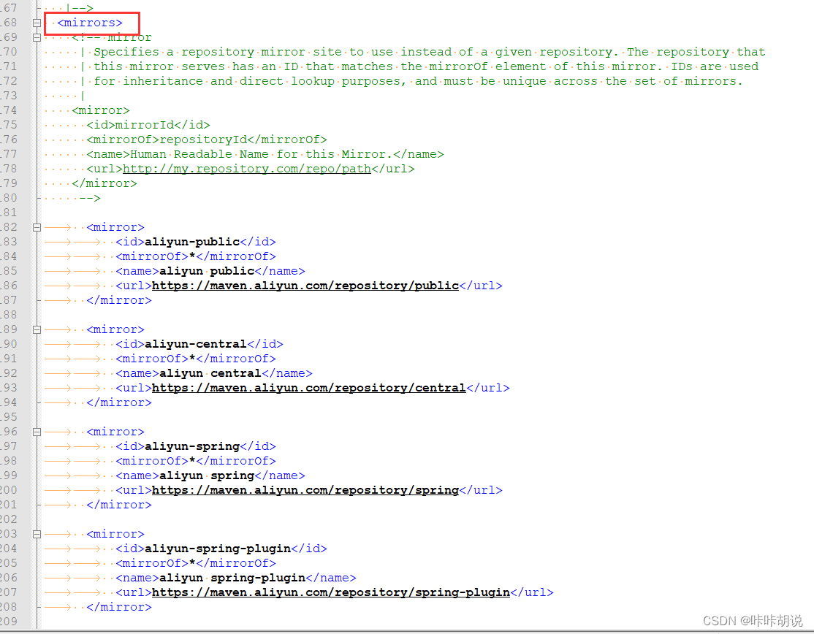Click the 'aliyun central' name value
814x634 pixels.
coord(210,373)
